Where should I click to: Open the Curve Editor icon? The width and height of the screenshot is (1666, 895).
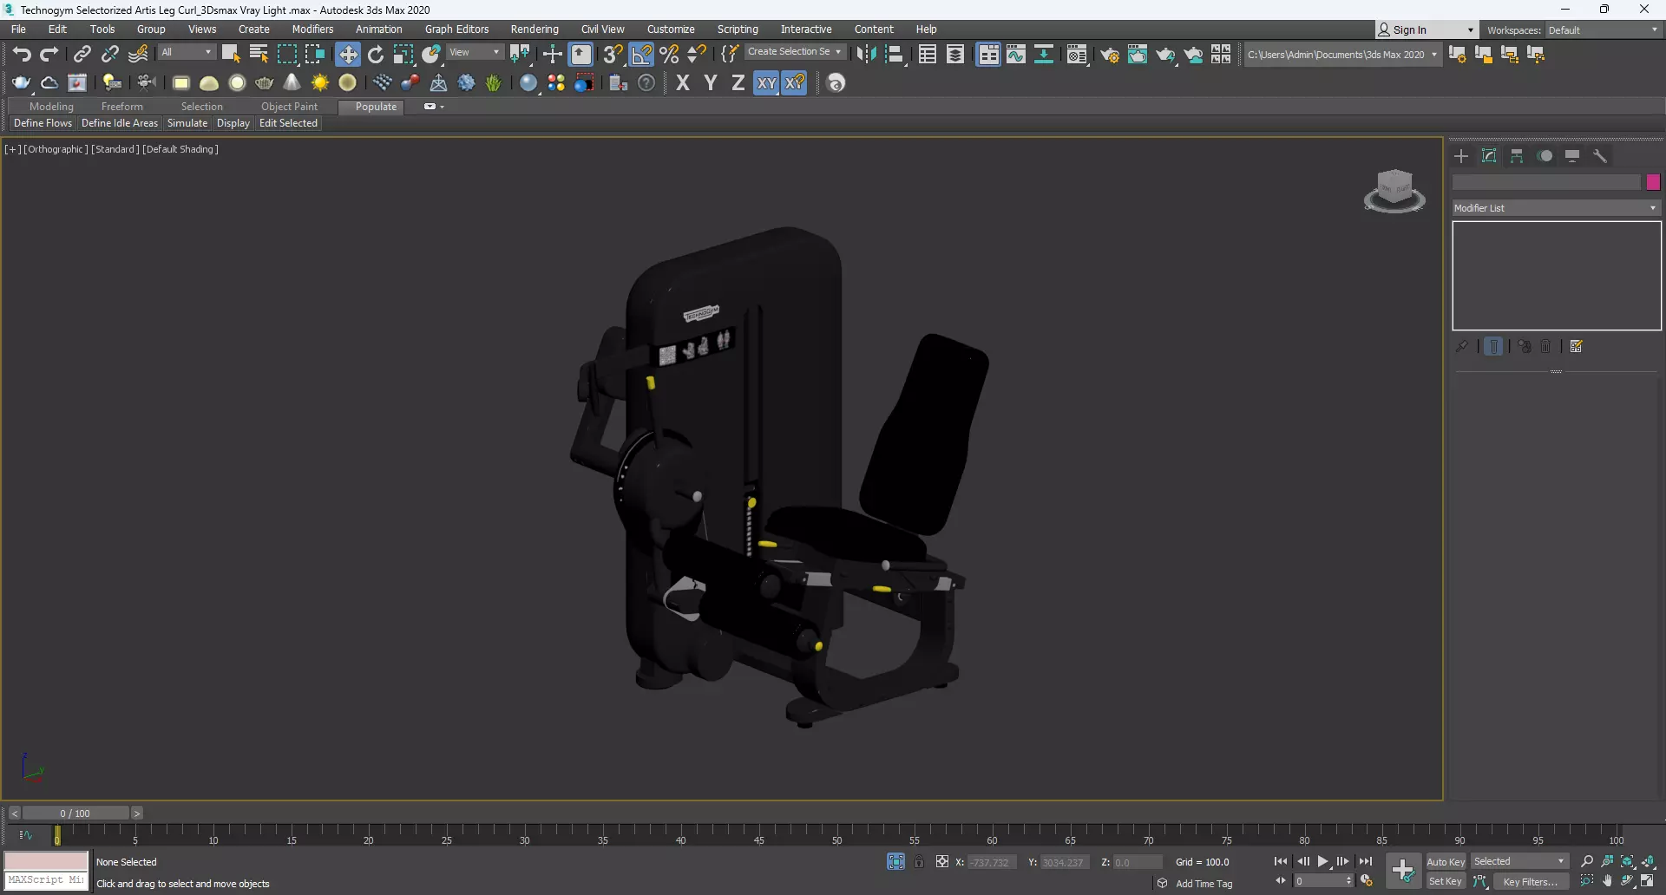1016,55
